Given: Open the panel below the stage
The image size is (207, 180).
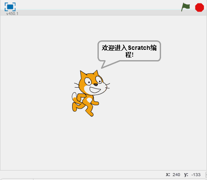Looking at the screenshot, I should [16, 179].
